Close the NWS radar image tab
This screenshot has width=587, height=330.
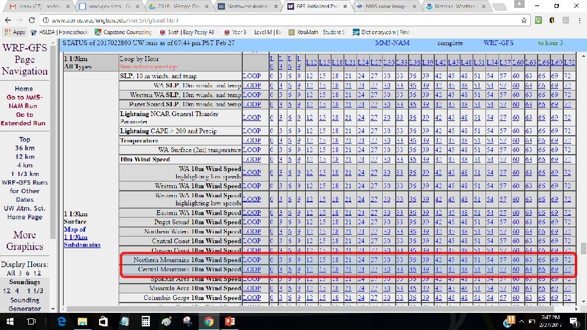coord(415,6)
